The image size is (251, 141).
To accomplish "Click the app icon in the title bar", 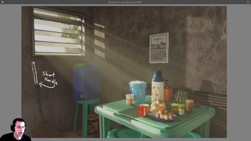I will coord(2,2).
